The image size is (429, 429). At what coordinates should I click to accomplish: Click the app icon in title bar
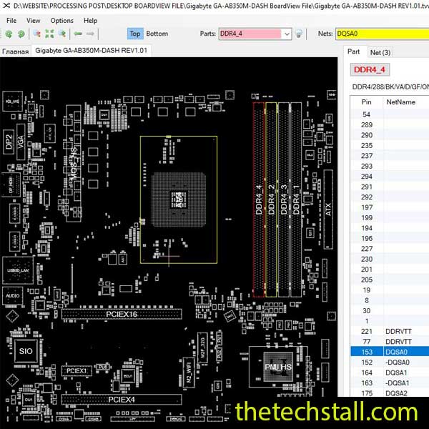tap(6, 5)
